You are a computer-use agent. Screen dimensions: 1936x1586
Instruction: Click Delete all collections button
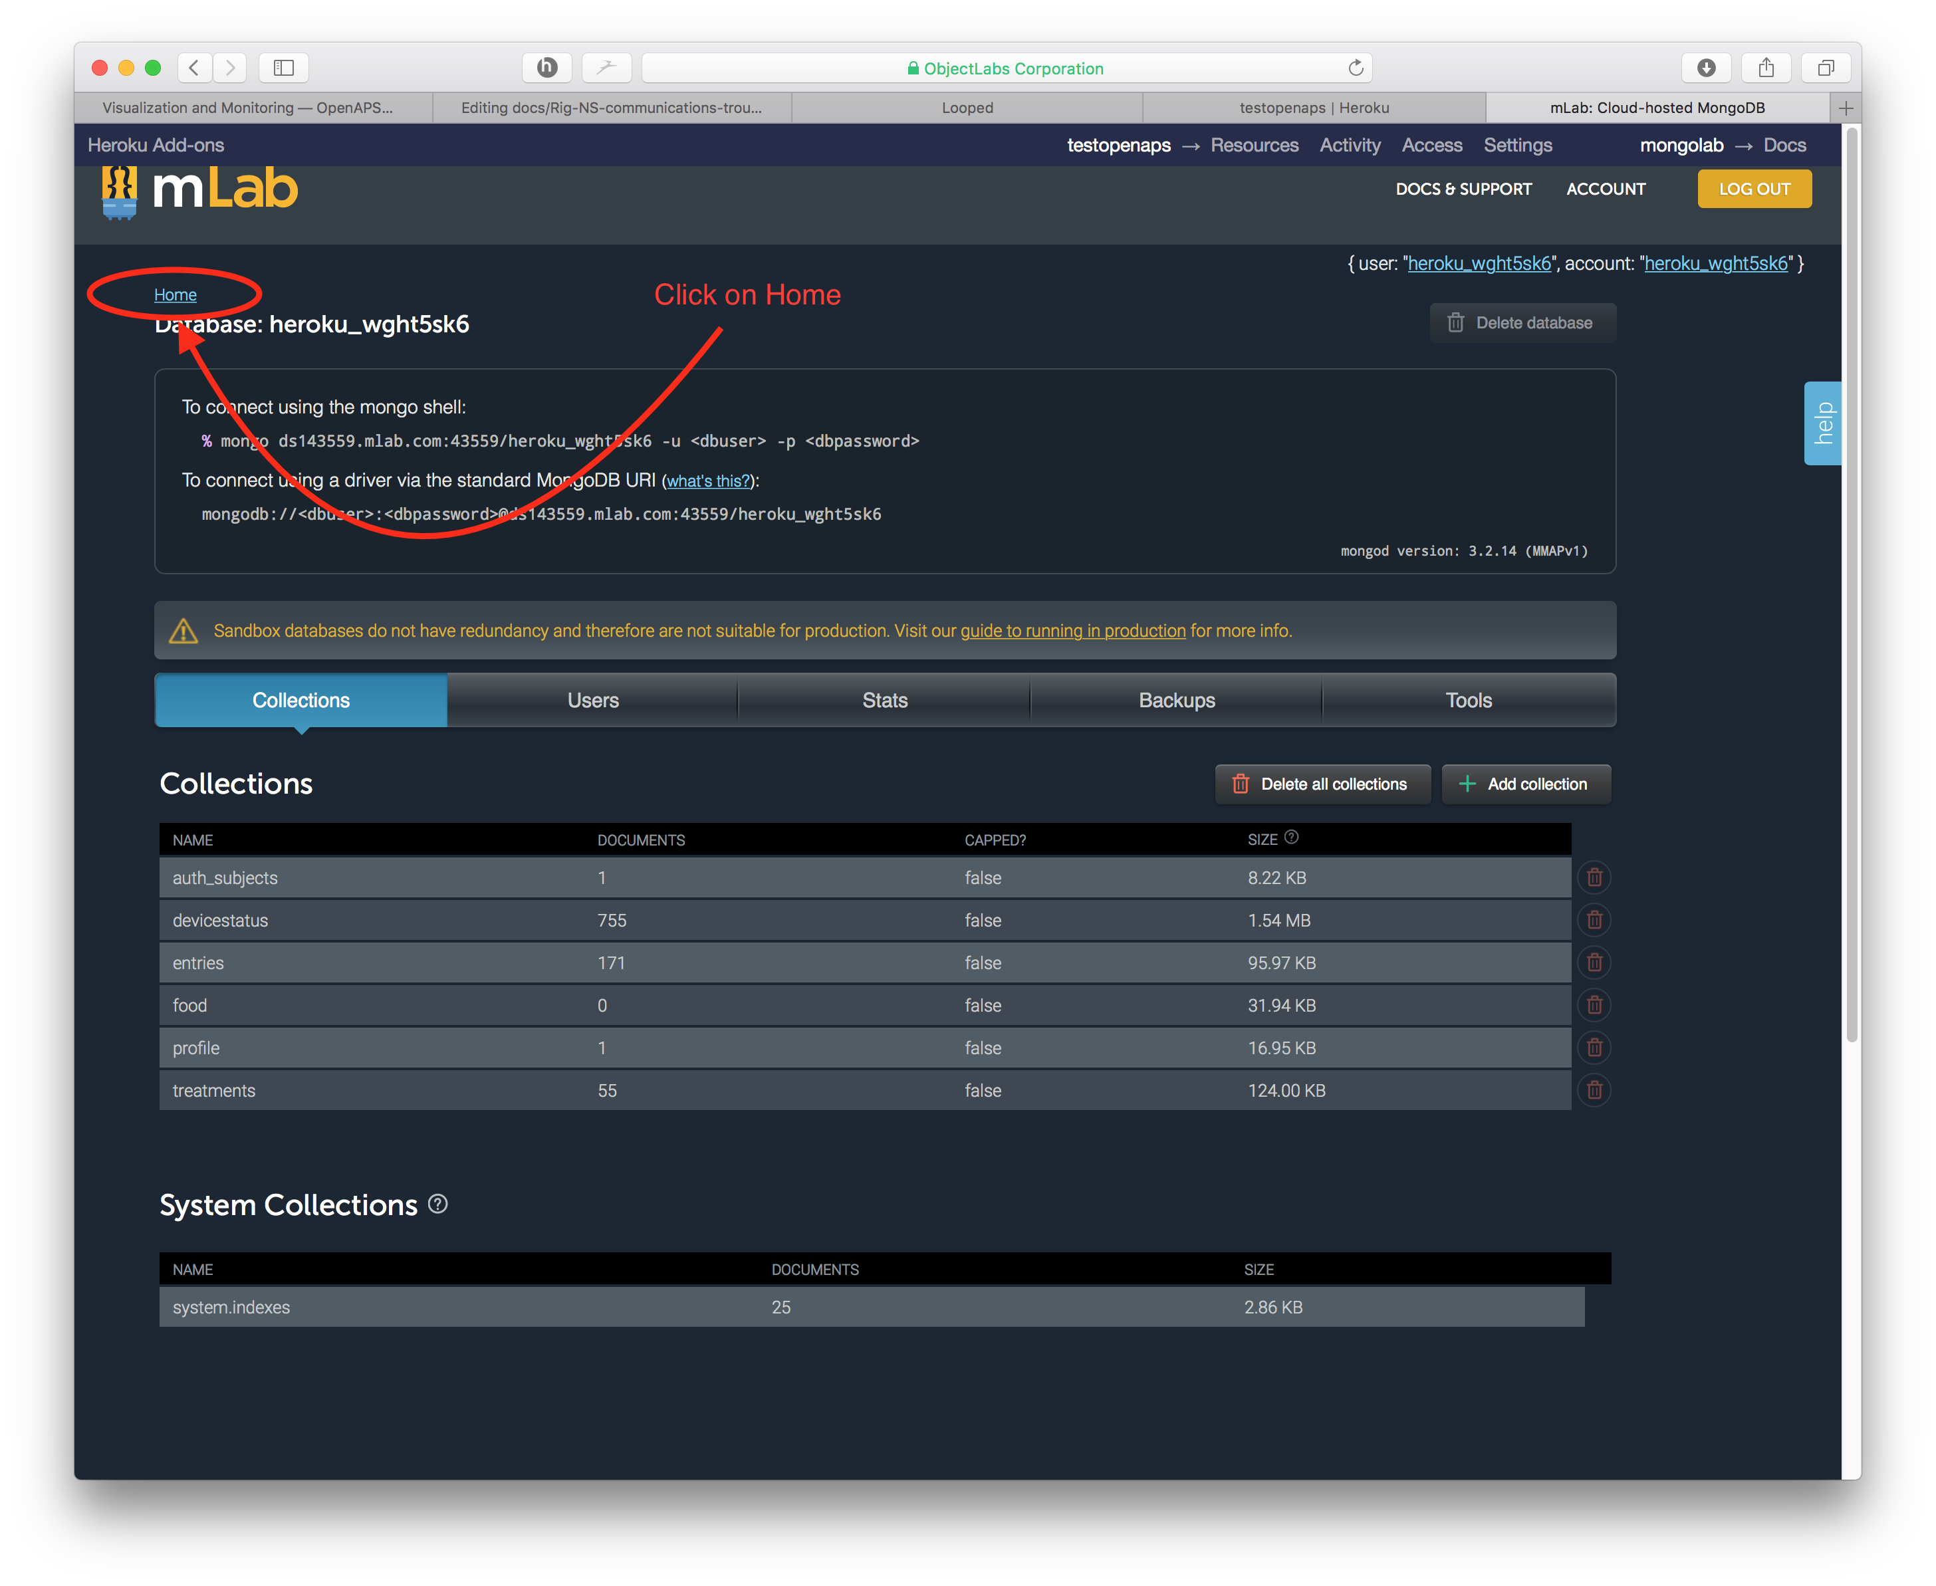tap(1322, 784)
